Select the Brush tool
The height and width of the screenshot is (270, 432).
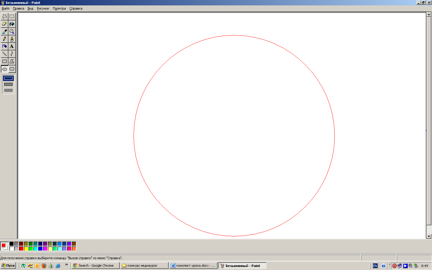point(12,39)
